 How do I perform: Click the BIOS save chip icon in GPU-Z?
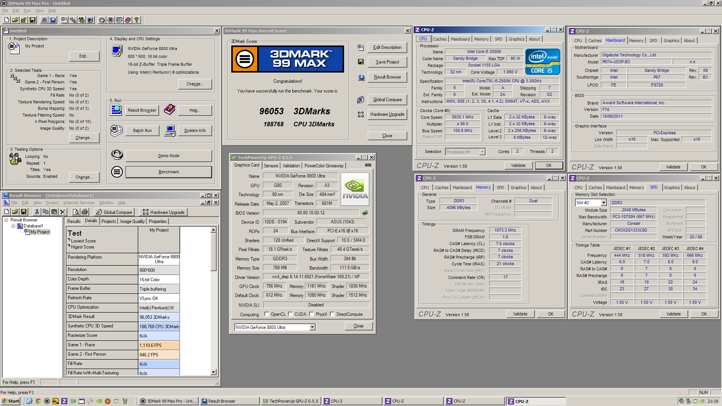[x=365, y=213]
